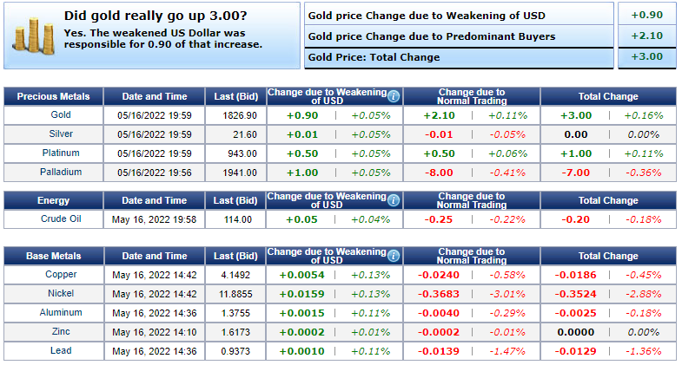Click info icon in Energy table header
682x365 pixels.
coord(394,200)
